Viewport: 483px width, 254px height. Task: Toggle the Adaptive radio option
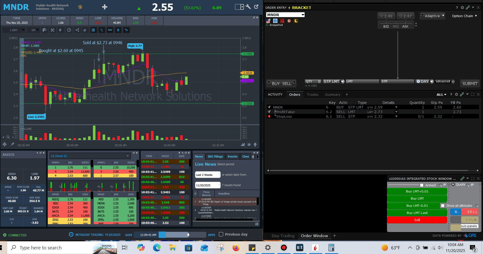coord(422,15)
